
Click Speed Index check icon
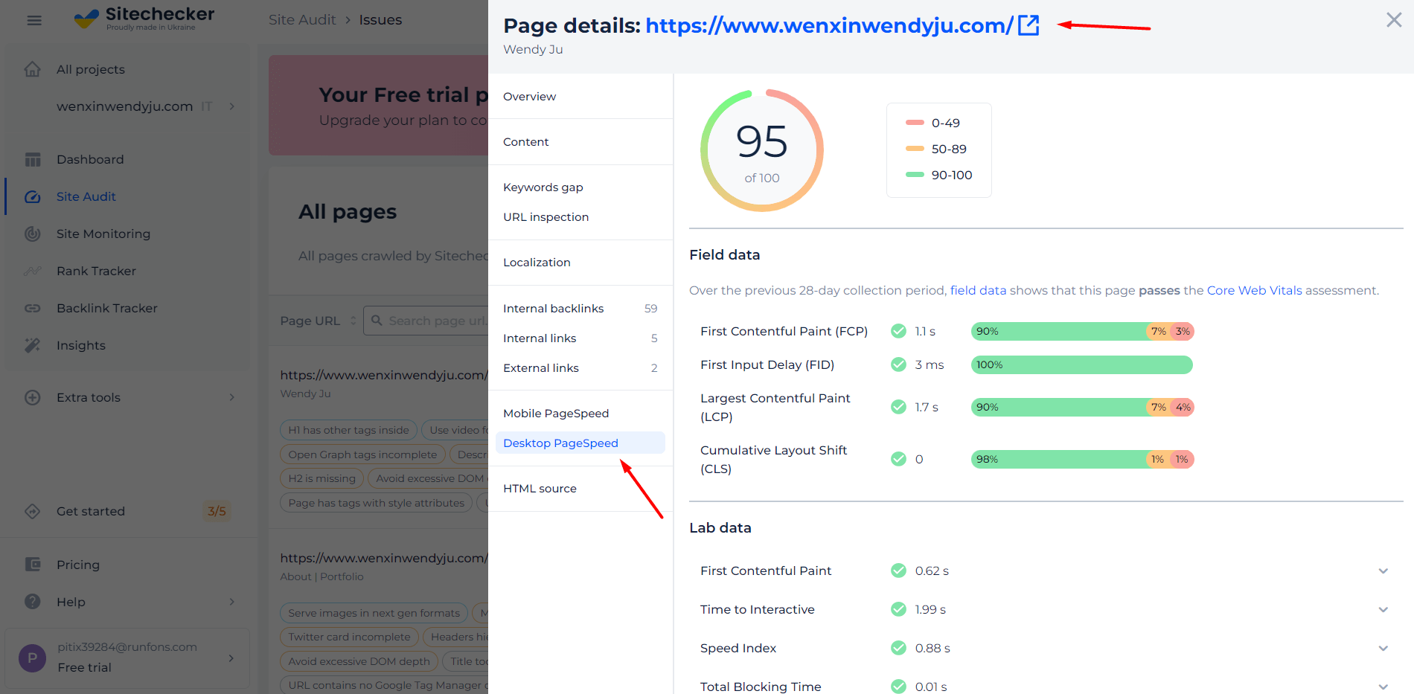pyautogui.click(x=899, y=648)
